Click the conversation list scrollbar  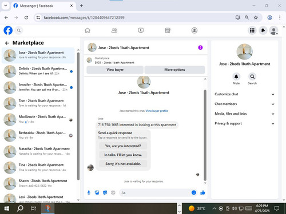78,116
